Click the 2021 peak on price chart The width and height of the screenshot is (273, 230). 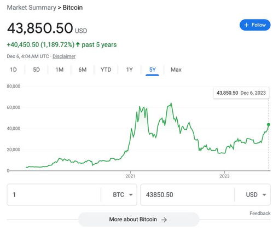(x=171, y=104)
